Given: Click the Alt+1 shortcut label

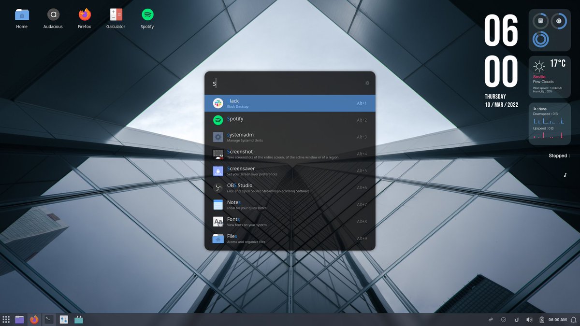Looking at the screenshot, I should tap(362, 103).
